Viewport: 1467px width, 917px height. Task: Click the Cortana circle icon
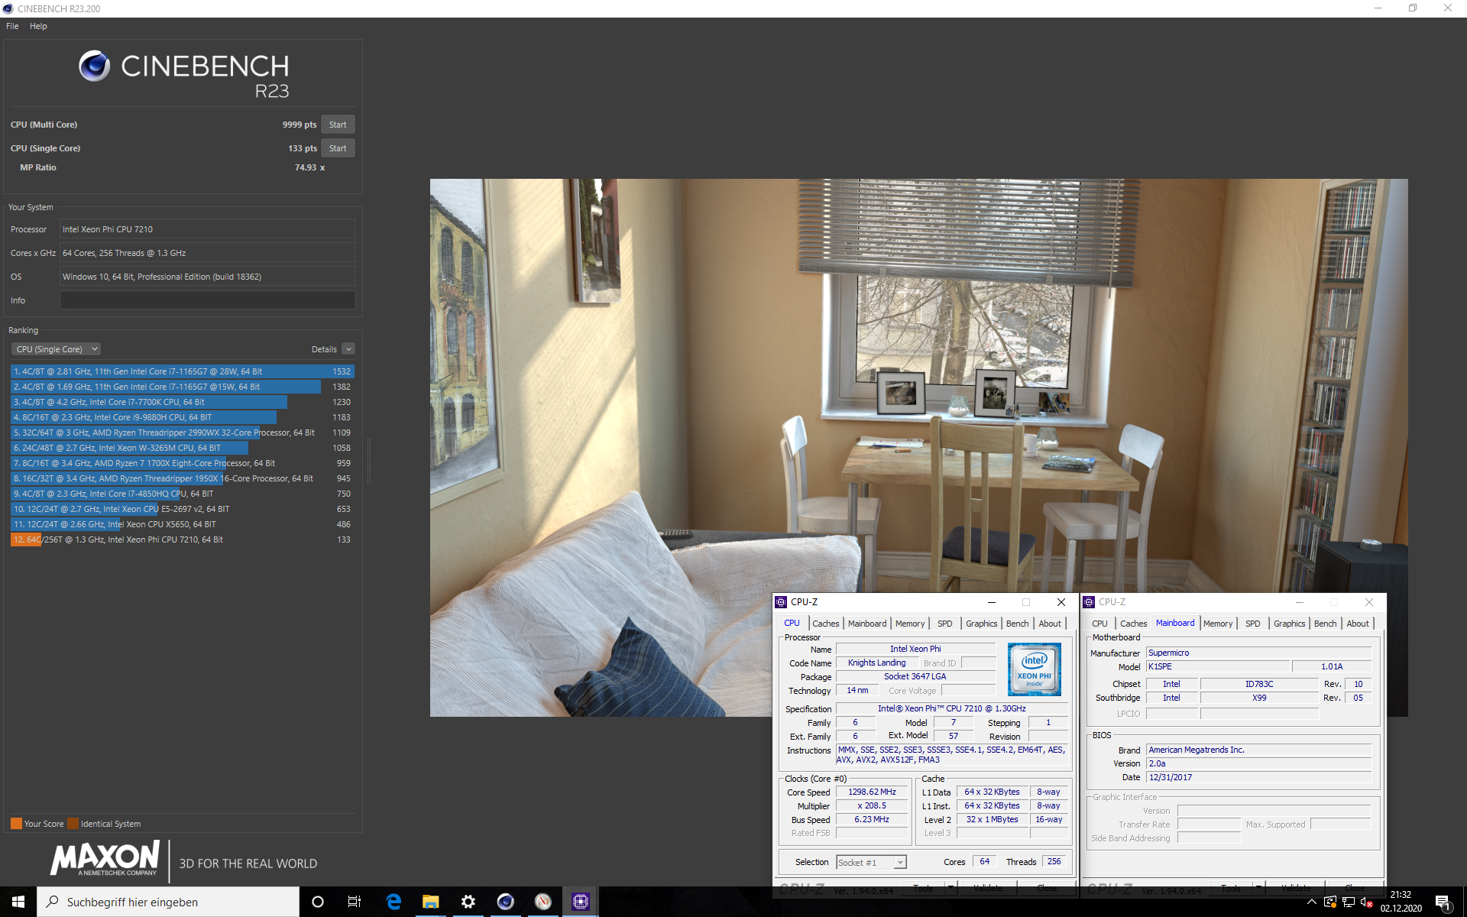pyautogui.click(x=318, y=902)
